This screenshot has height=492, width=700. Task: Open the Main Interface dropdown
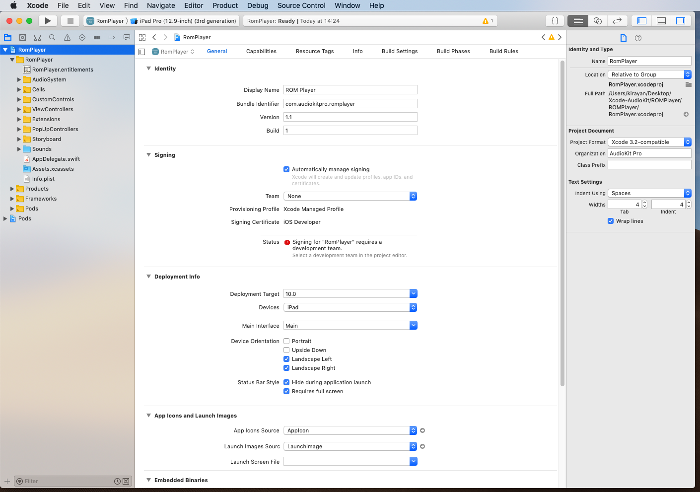[x=414, y=326]
